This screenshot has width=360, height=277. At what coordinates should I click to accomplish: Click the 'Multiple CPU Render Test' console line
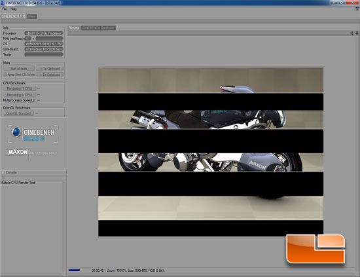(18, 183)
